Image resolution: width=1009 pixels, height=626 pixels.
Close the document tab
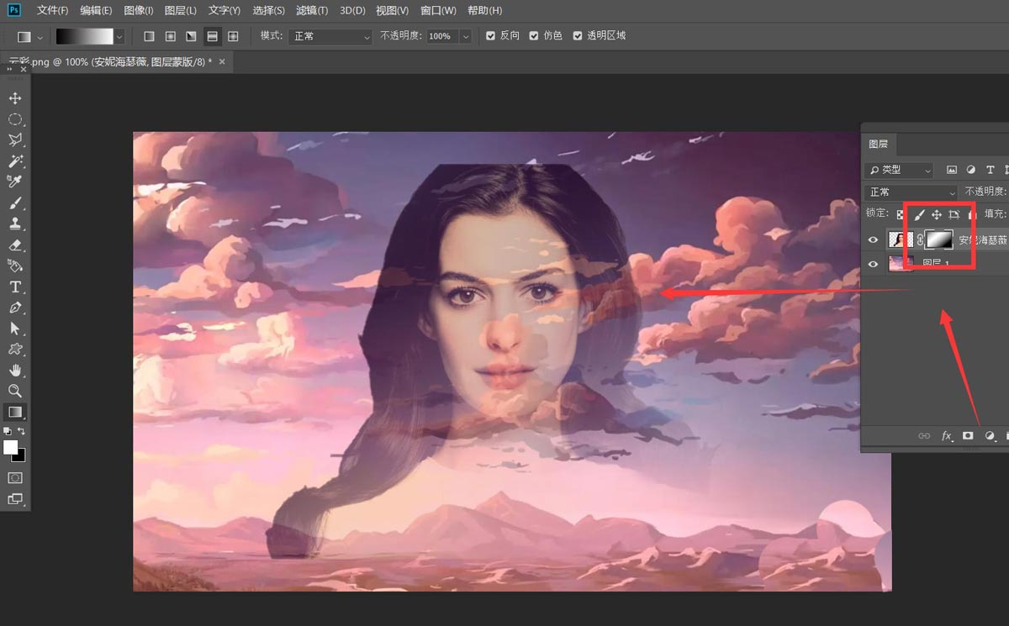point(222,62)
